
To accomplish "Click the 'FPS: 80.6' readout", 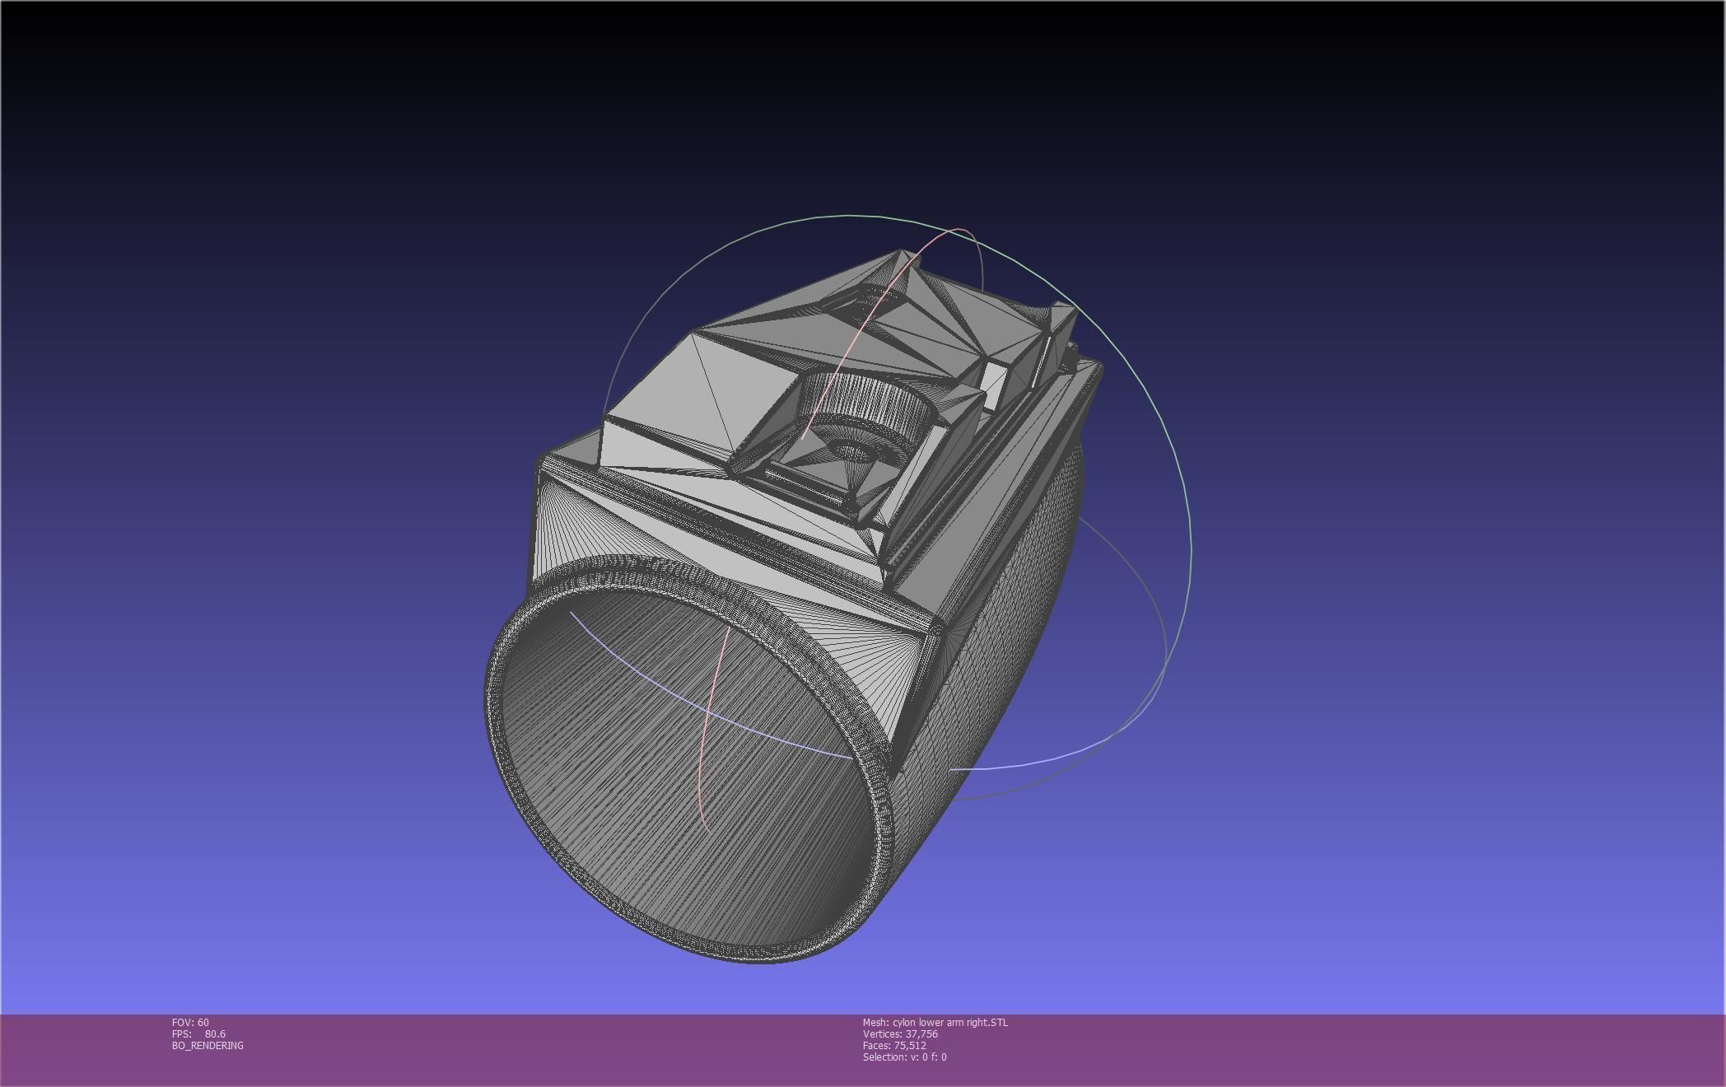I will tap(198, 1033).
